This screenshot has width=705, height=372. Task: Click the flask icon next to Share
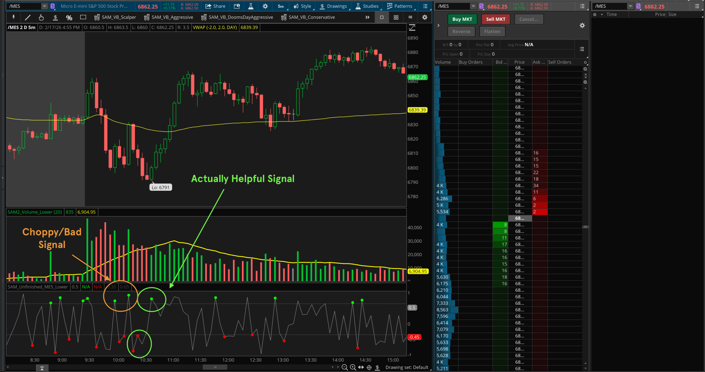pos(251,6)
